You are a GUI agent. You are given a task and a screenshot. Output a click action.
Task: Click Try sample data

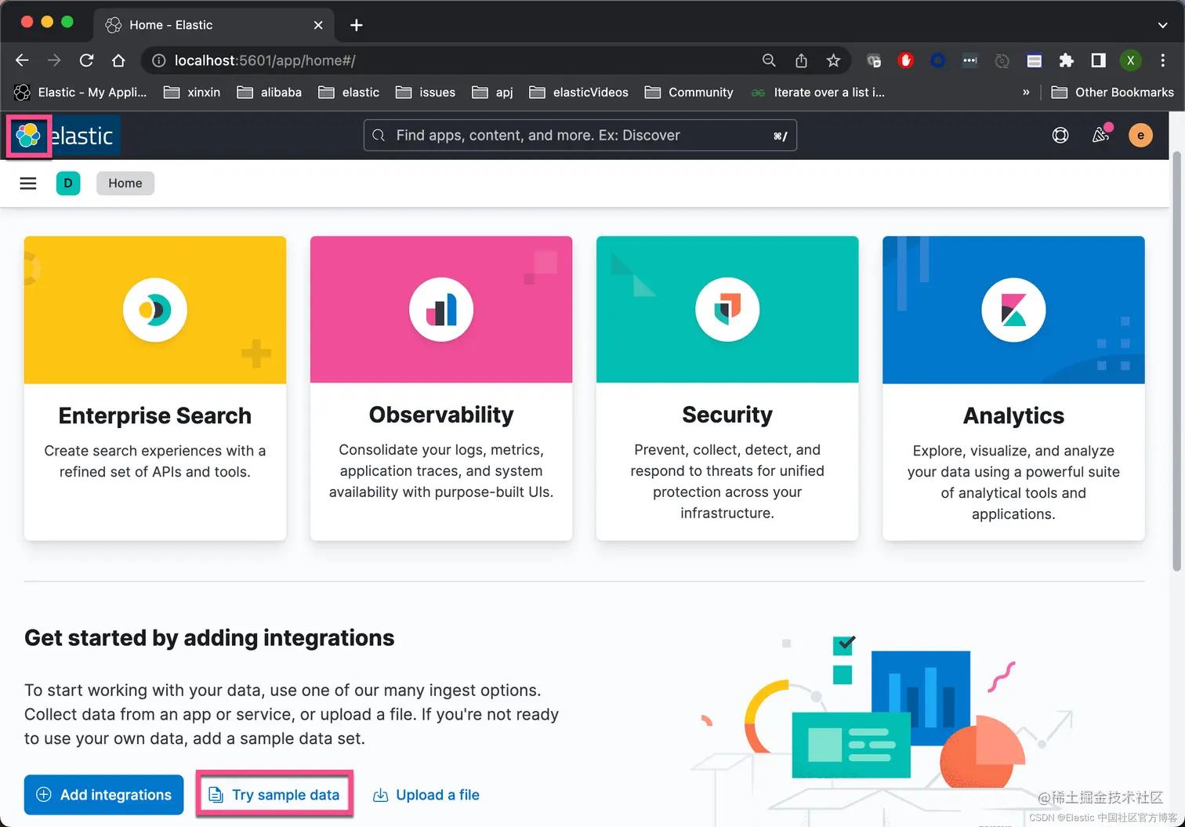click(275, 795)
